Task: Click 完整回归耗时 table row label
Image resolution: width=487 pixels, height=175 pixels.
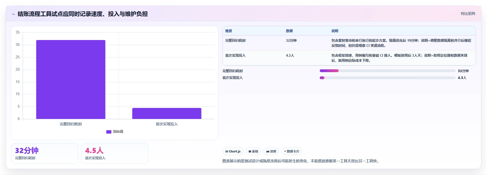Action: pyautogui.click(x=235, y=41)
